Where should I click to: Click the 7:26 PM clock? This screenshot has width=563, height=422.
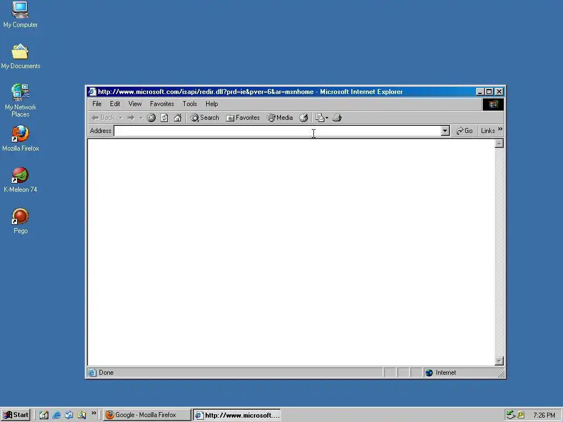pyautogui.click(x=544, y=415)
